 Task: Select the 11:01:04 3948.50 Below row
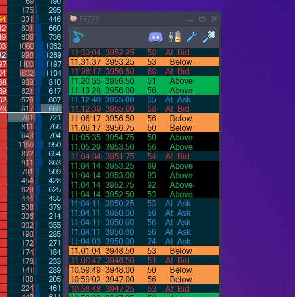144,251
